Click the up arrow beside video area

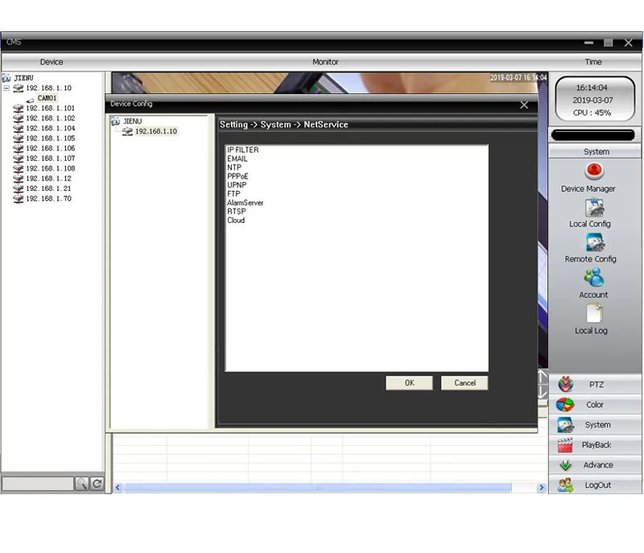[x=543, y=377]
